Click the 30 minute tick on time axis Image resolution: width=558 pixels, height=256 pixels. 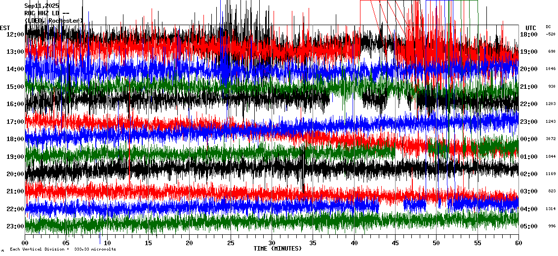272,243
